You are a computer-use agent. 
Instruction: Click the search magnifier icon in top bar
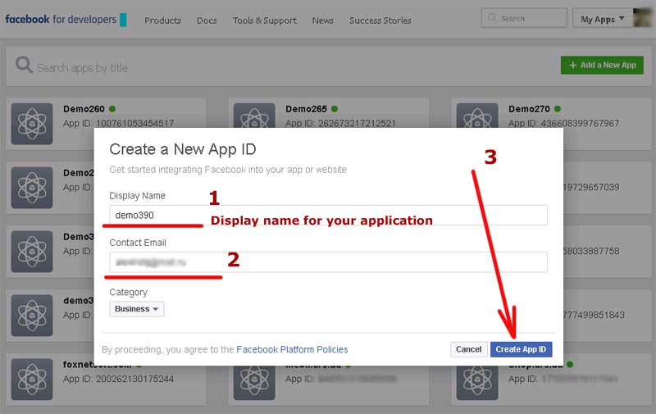point(492,18)
